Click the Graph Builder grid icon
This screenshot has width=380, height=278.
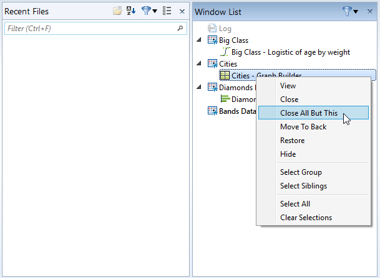225,75
